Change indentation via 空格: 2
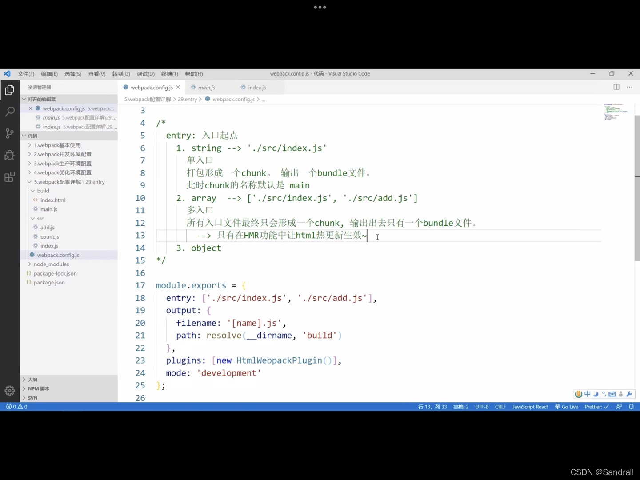This screenshot has height=480, width=640. (x=461, y=407)
